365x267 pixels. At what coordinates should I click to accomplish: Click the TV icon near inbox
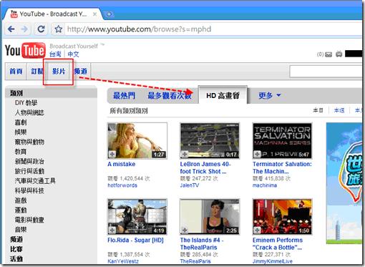pos(339,54)
